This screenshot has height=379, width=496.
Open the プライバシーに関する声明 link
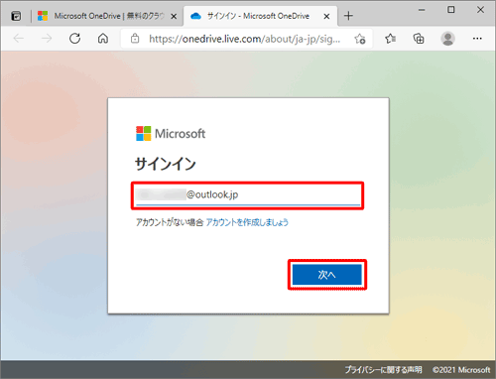pos(383,369)
